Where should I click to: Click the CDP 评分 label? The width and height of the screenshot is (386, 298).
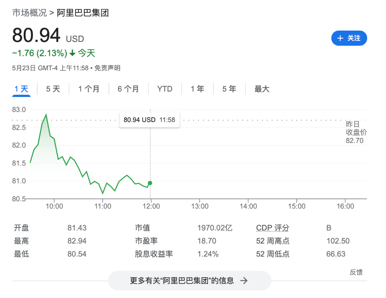273,228
